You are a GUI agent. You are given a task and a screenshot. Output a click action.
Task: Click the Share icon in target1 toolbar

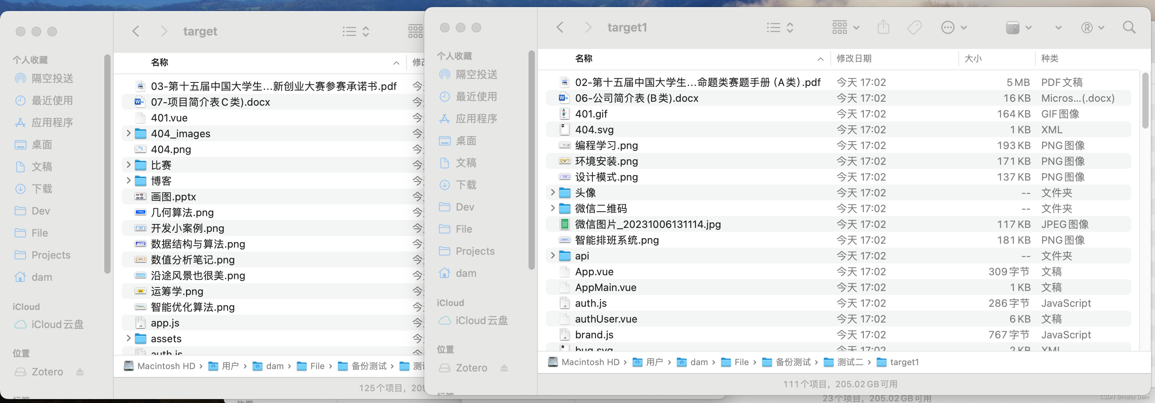pos(883,27)
